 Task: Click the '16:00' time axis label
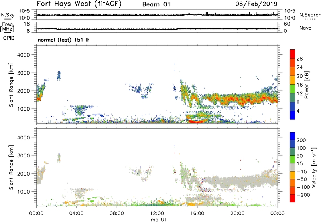click(x=197, y=213)
